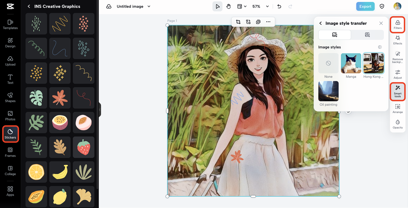408x208 pixels.
Task: Click the Crop icon in floating toolbar
Action: [x=238, y=22]
